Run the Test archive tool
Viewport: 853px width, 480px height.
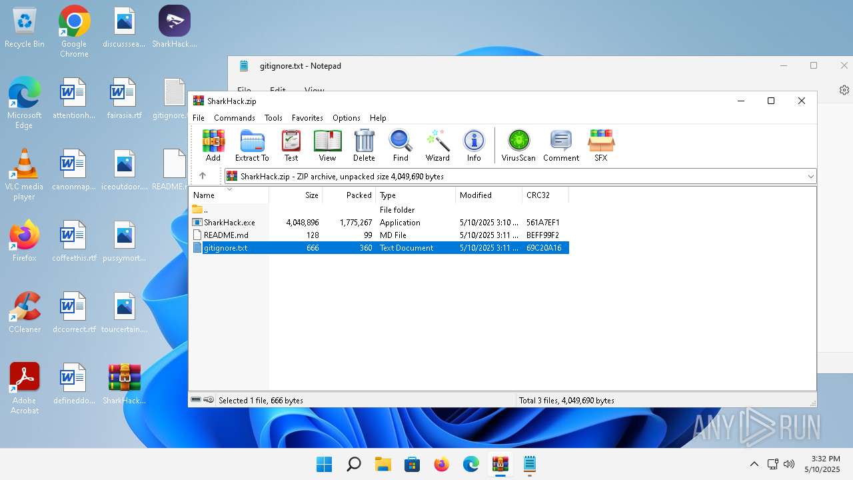(291, 145)
